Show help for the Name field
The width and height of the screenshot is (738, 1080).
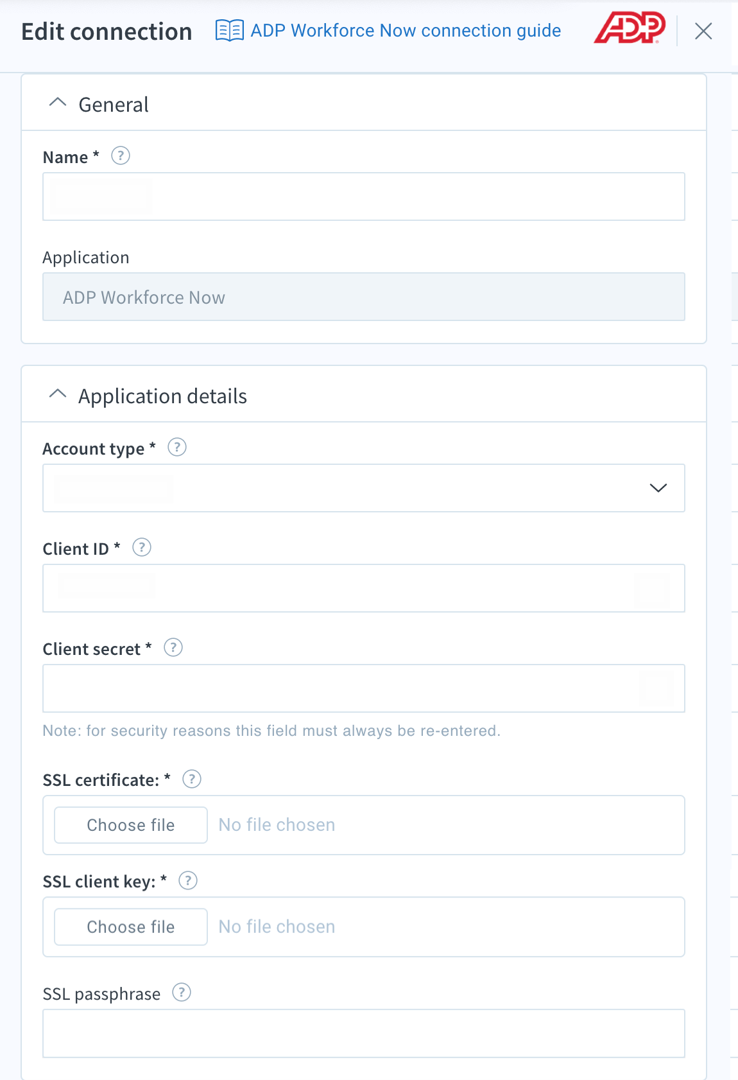click(x=121, y=156)
